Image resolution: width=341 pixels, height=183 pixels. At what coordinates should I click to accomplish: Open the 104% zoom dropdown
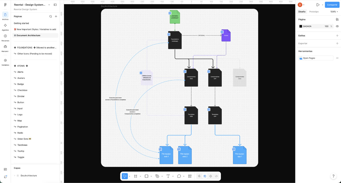334,12
